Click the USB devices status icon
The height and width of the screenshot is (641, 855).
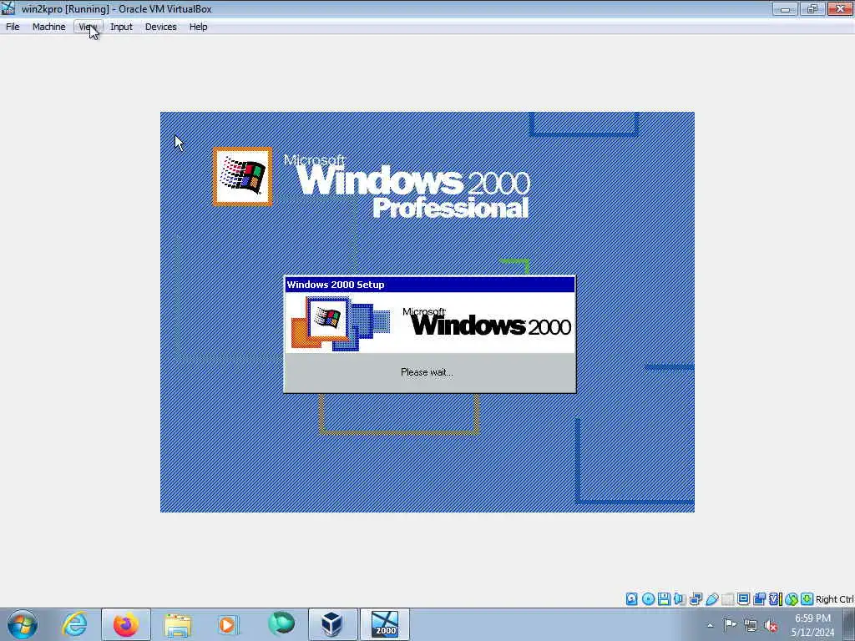[711, 599]
